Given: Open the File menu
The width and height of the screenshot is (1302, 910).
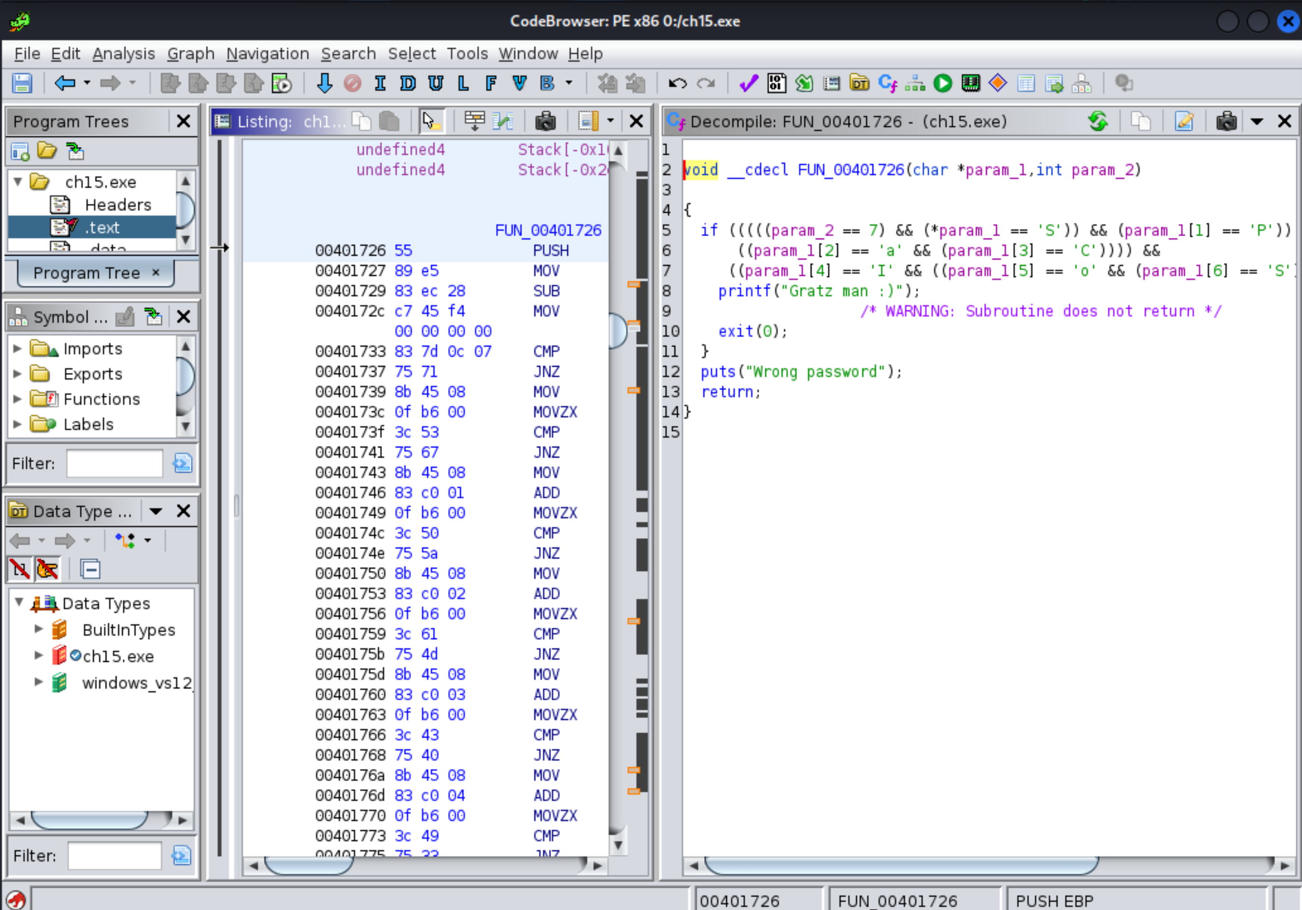Looking at the screenshot, I should [27, 53].
